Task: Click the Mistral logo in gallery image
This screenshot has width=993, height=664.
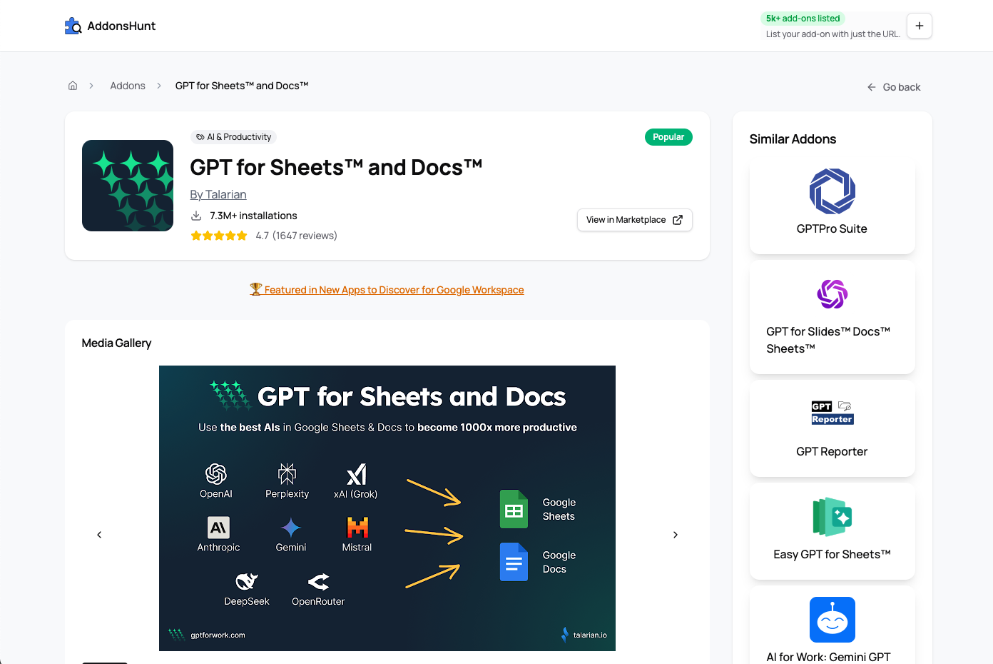Action: coord(357,528)
